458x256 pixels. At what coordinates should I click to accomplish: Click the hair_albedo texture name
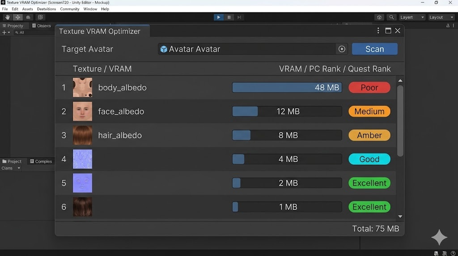click(x=120, y=135)
